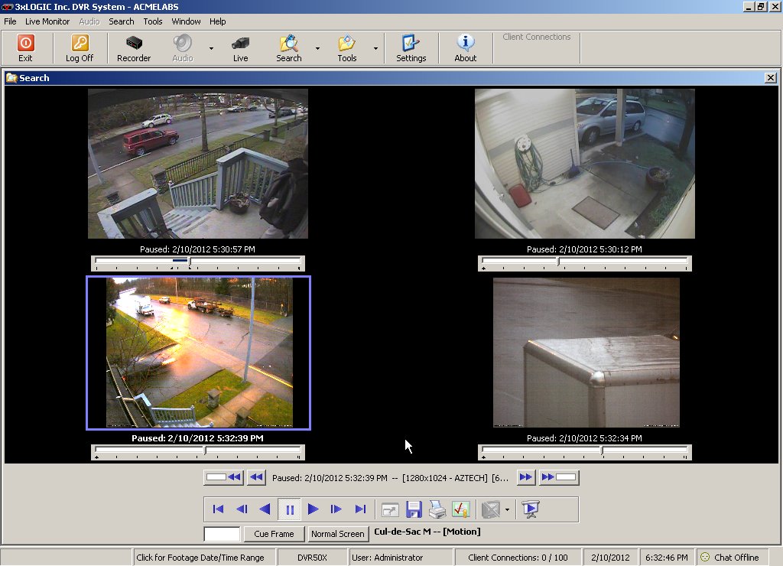
Task: Open the File menu
Action: 10,21
